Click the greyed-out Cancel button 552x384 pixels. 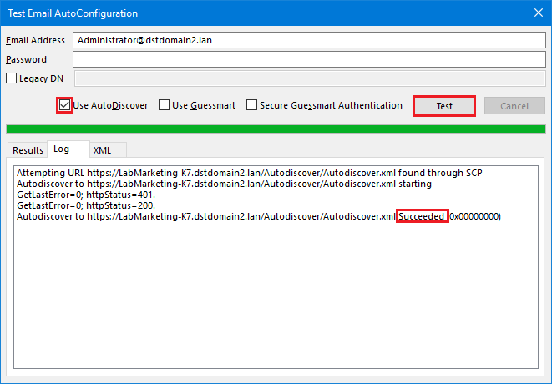[514, 106]
